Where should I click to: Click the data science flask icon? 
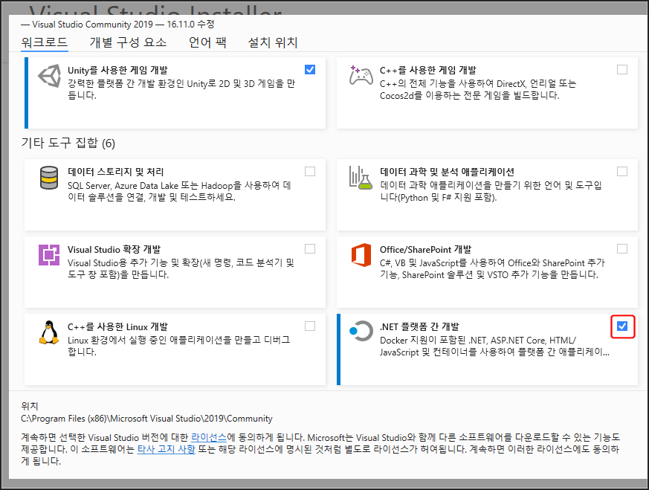(x=361, y=178)
